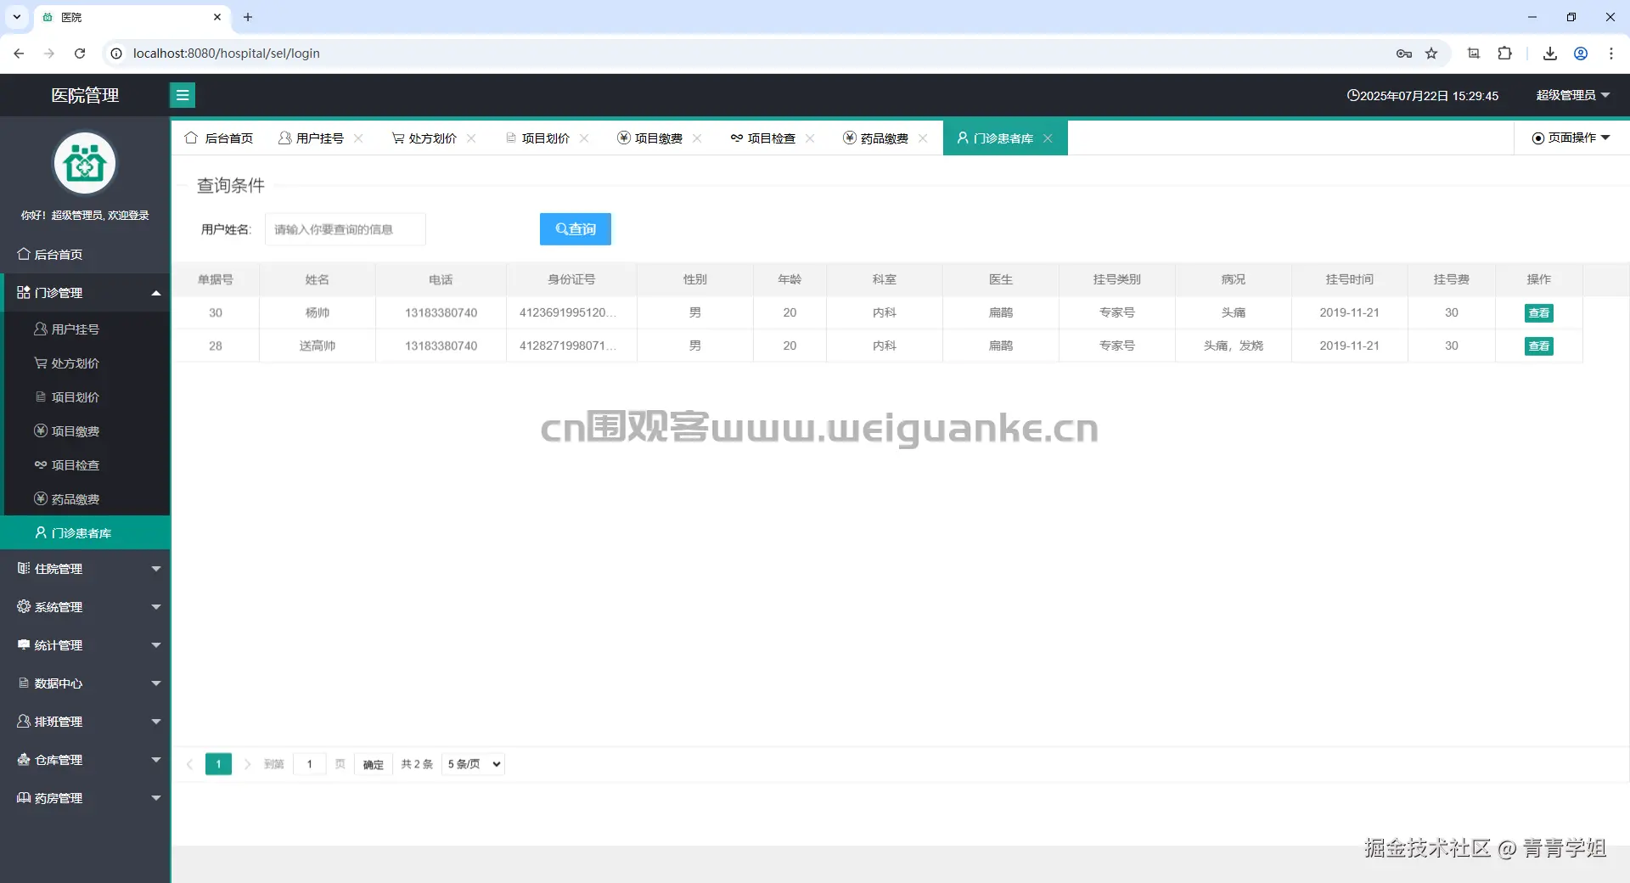The image size is (1630, 883).
Task: Select 用户挂号 in the sidebar
Action: click(x=76, y=329)
